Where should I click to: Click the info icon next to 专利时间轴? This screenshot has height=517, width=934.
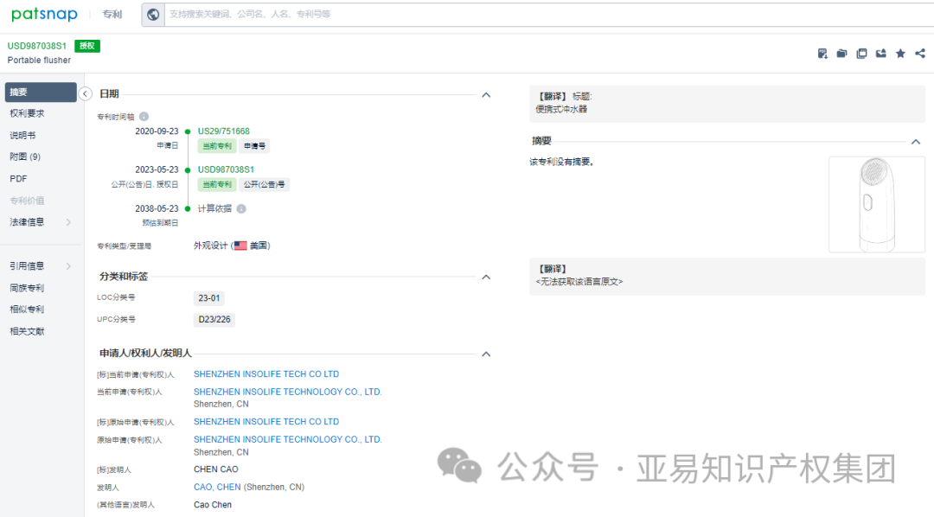point(143,115)
